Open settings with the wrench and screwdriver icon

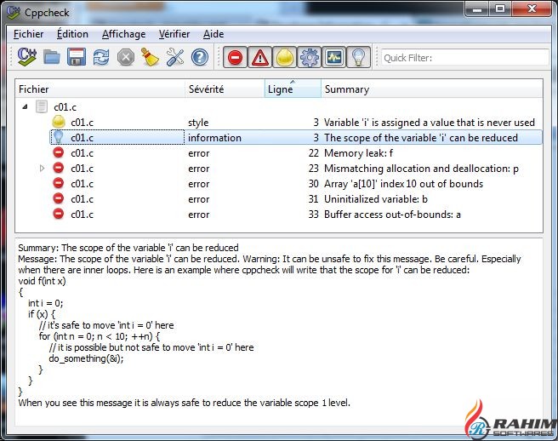coord(175,57)
